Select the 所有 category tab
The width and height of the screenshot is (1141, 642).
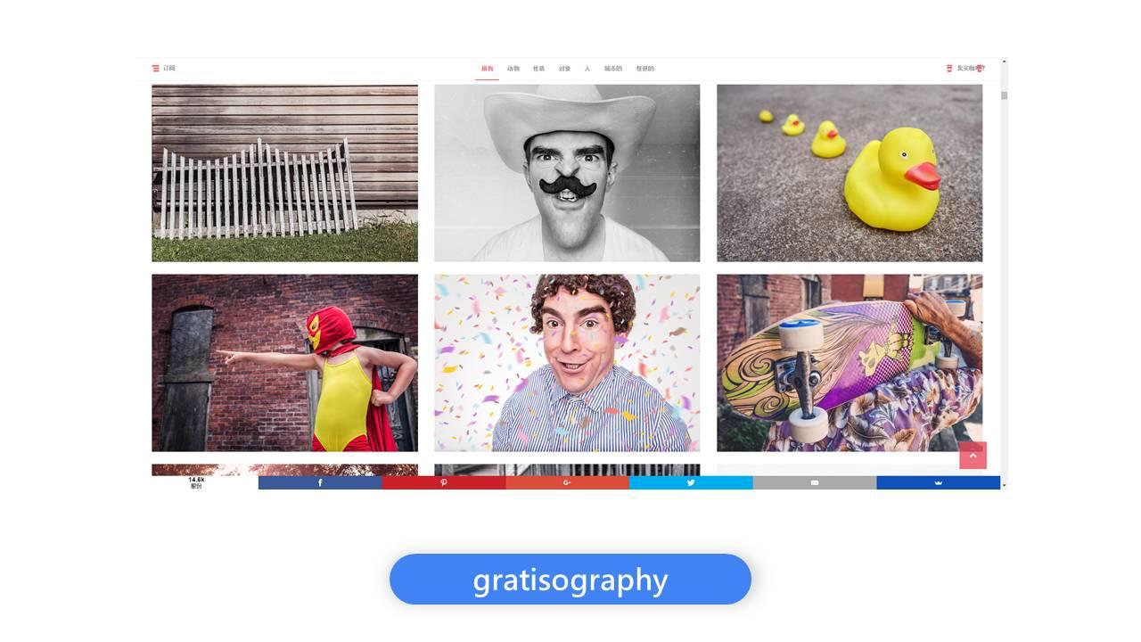[x=487, y=69]
